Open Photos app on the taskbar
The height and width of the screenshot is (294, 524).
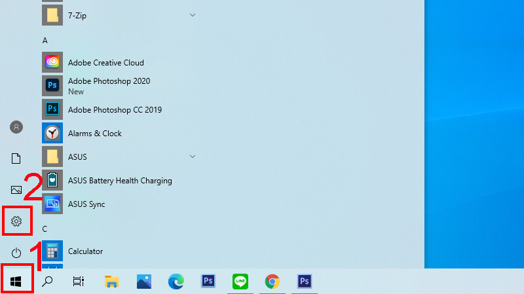point(144,282)
